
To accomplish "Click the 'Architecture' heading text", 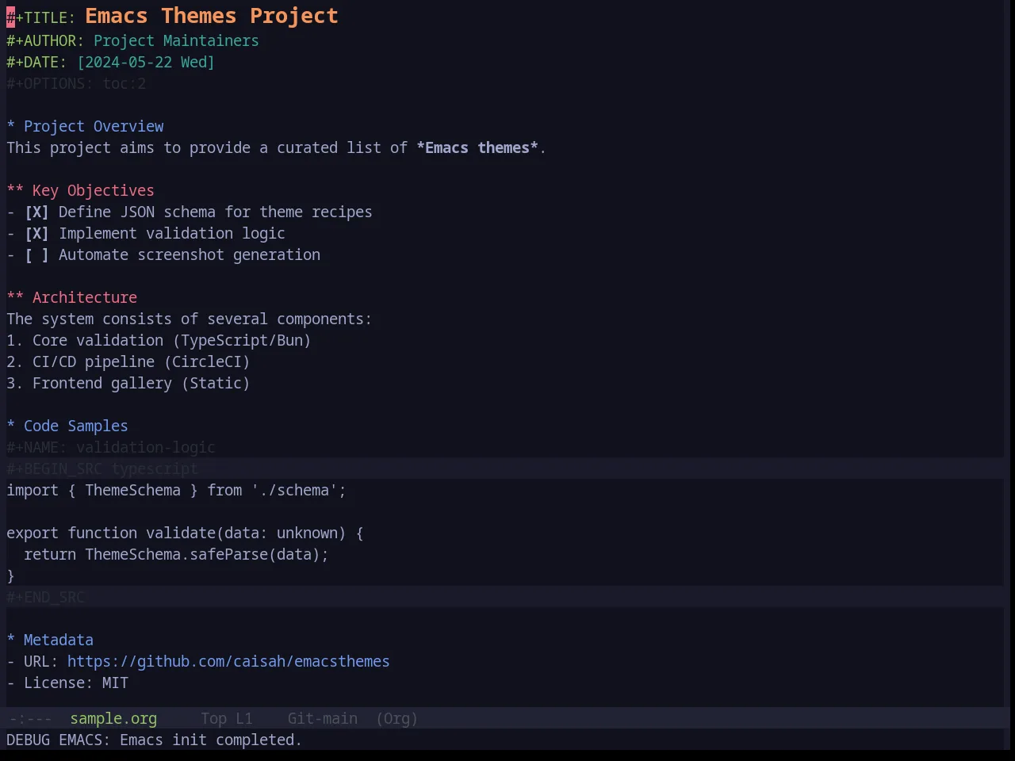I will point(85,298).
